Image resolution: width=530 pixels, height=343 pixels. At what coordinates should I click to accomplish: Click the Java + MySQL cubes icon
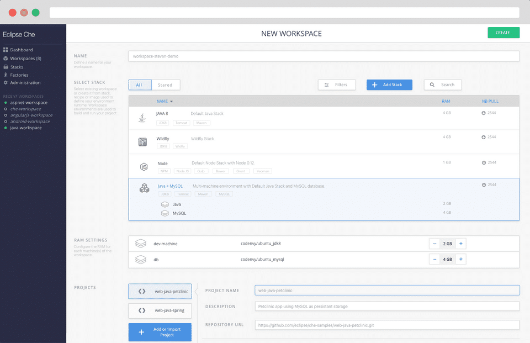(144, 188)
